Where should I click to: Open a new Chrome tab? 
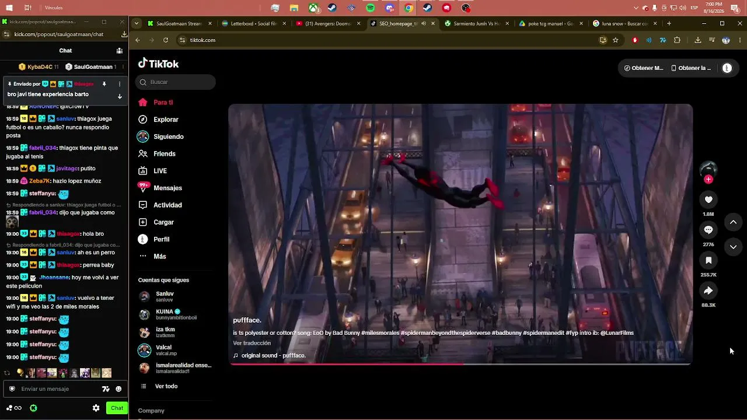(x=669, y=24)
